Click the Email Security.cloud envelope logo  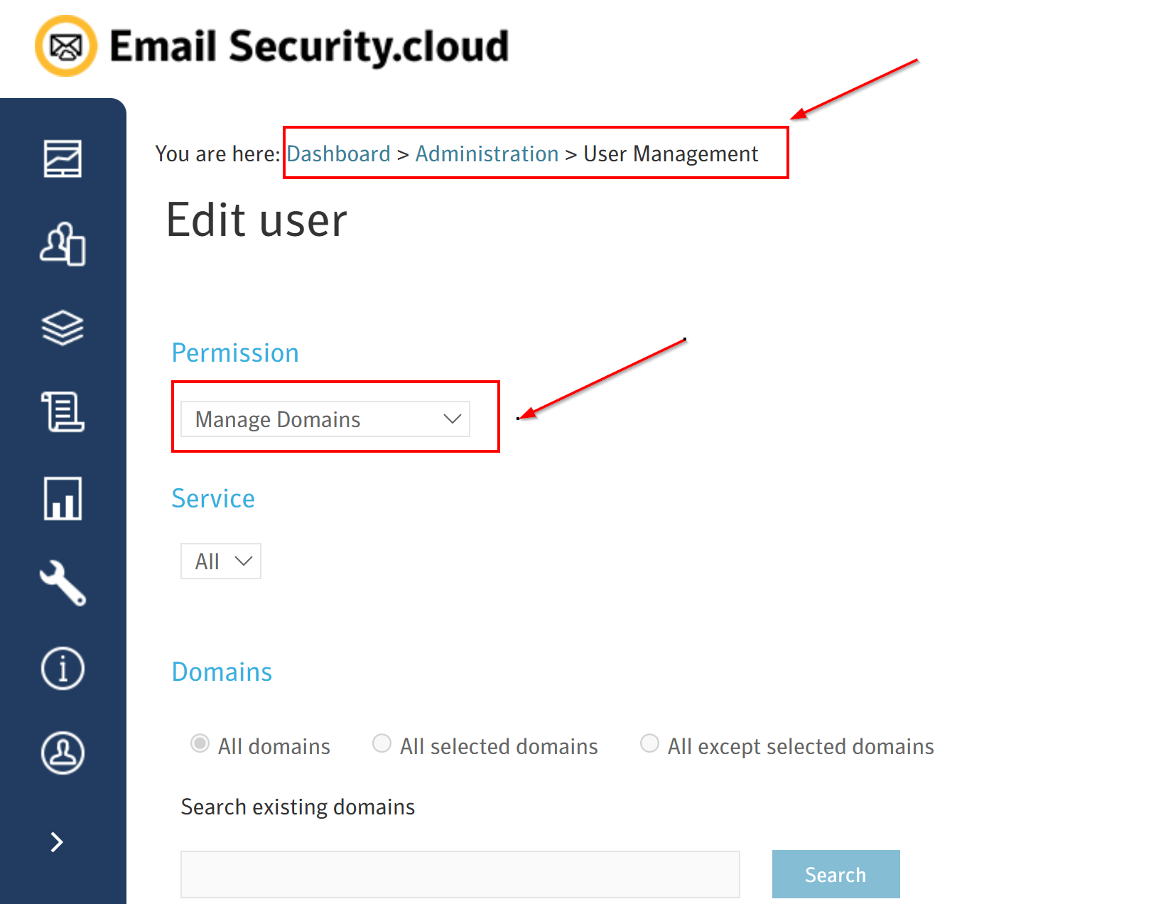coord(66,46)
